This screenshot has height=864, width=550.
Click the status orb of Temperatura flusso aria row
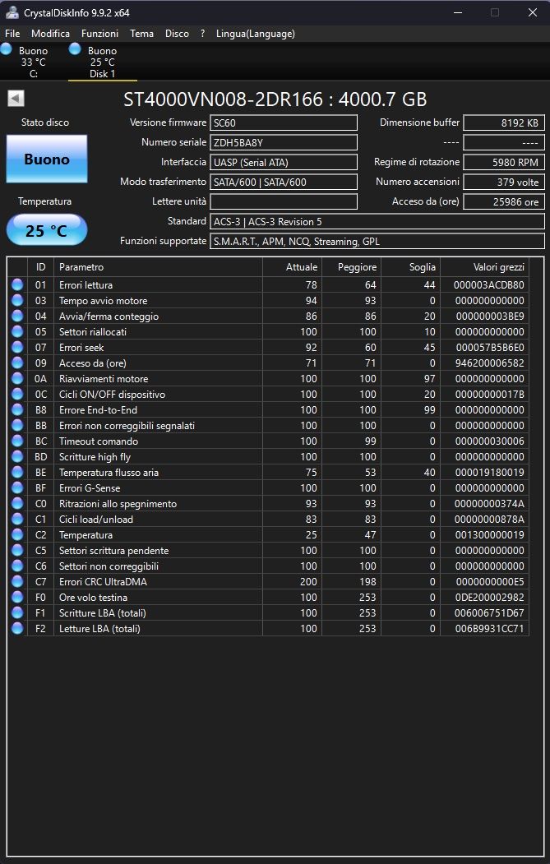[x=17, y=472]
